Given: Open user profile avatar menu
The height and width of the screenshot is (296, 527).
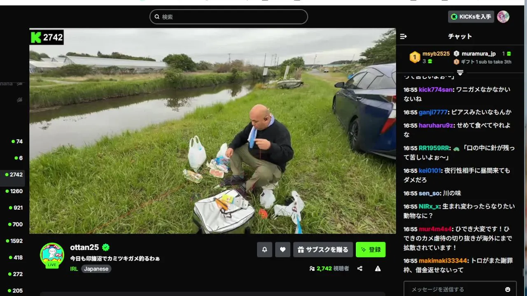Looking at the screenshot, I should point(503,17).
